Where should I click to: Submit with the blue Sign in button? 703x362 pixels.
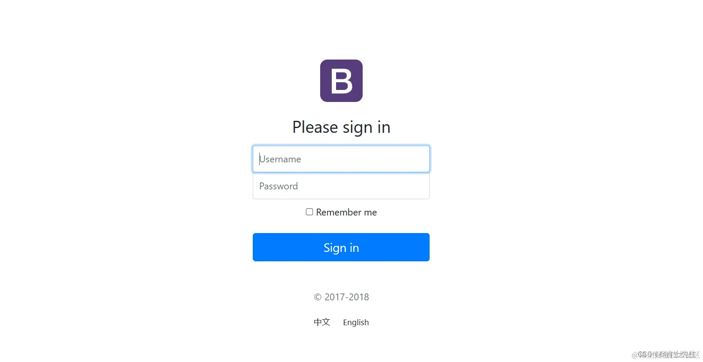tap(341, 247)
